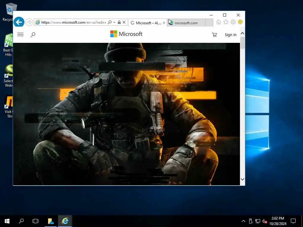Click the network tray icon

click(x=258, y=221)
